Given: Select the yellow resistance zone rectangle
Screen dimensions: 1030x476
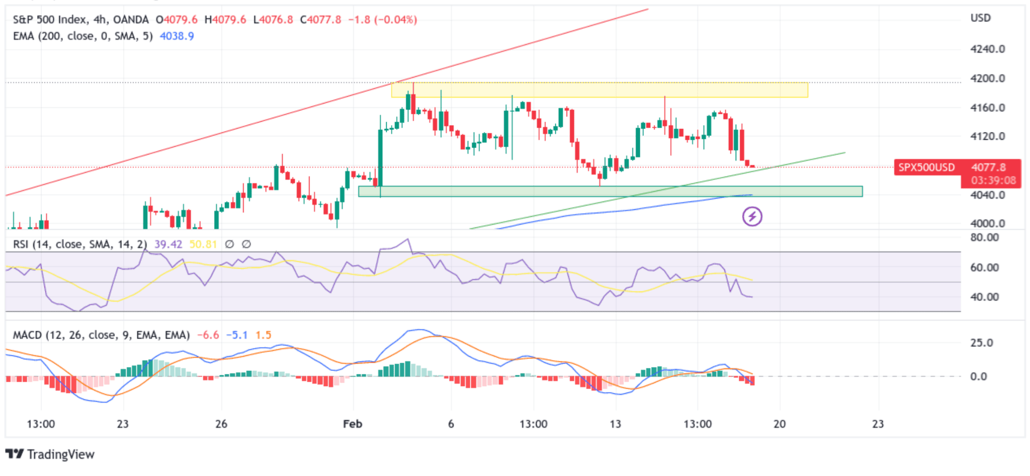Looking at the screenshot, I should 599,90.
